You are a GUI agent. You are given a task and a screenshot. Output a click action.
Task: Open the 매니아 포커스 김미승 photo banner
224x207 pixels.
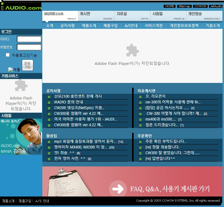click(21, 136)
